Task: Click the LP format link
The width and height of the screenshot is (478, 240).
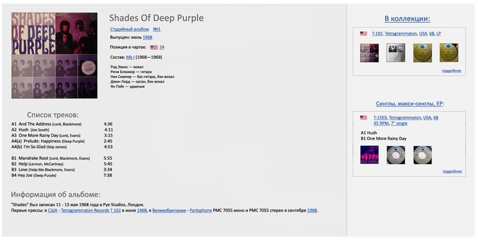Action: pyautogui.click(x=438, y=33)
